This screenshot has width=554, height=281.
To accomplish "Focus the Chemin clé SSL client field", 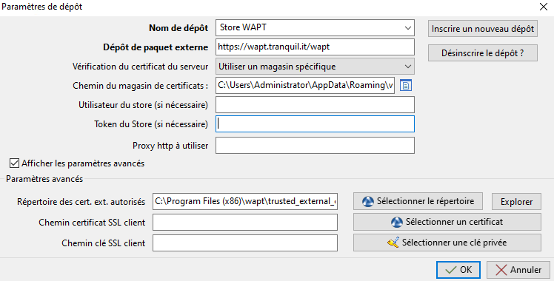I will point(245,243).
